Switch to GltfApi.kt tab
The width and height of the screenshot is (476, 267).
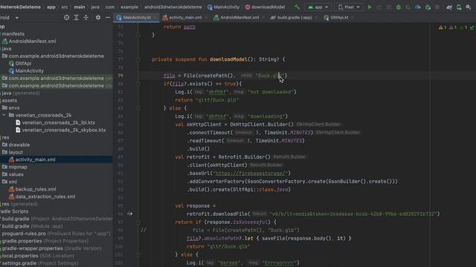coord(339,18)
